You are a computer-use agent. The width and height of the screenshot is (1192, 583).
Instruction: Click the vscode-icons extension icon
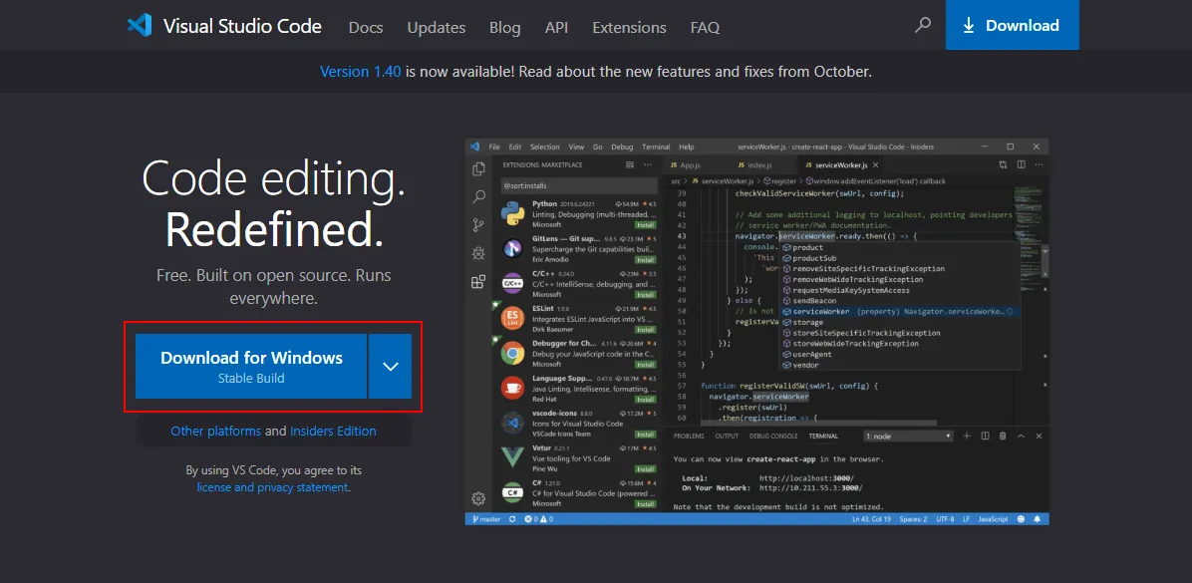point(512,423)
